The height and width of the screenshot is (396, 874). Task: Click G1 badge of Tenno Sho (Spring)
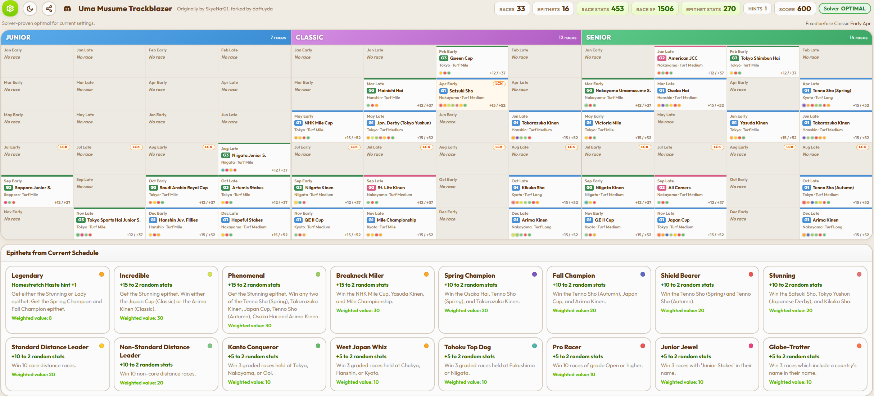click(x=806, y=91)
